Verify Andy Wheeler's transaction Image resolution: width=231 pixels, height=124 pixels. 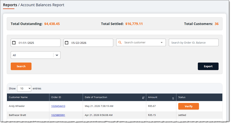188,106
